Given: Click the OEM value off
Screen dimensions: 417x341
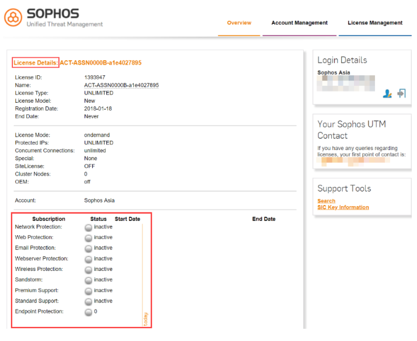Looking at the screenshot, I should [x=87, y=182].
